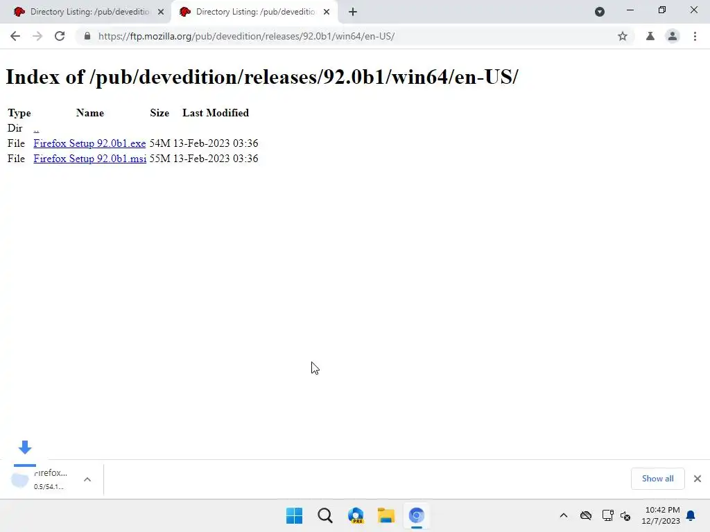Viewport: 710px width, 532px height.
Task: Minimize the Chrome window
Action: coord(630,10)
